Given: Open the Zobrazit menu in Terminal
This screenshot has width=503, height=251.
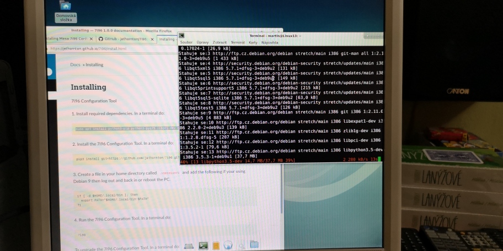Looking at the screenshot, I should (x=220, y=42).
